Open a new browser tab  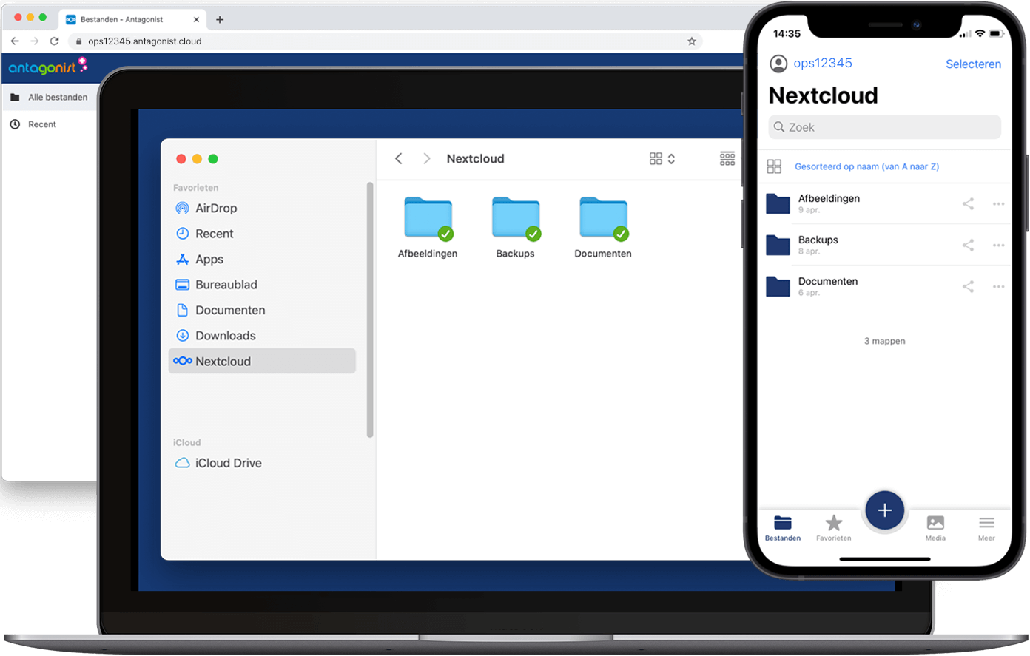click(220, 20)
